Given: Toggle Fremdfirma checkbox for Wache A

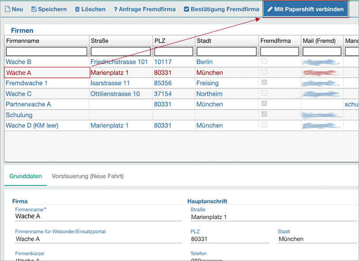Looking at the screenshot, I should point(264,72).
